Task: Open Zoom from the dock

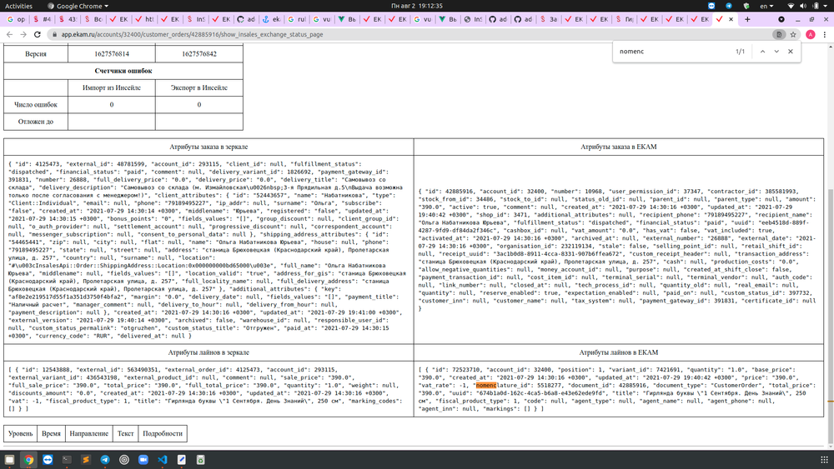Action: 143,459
